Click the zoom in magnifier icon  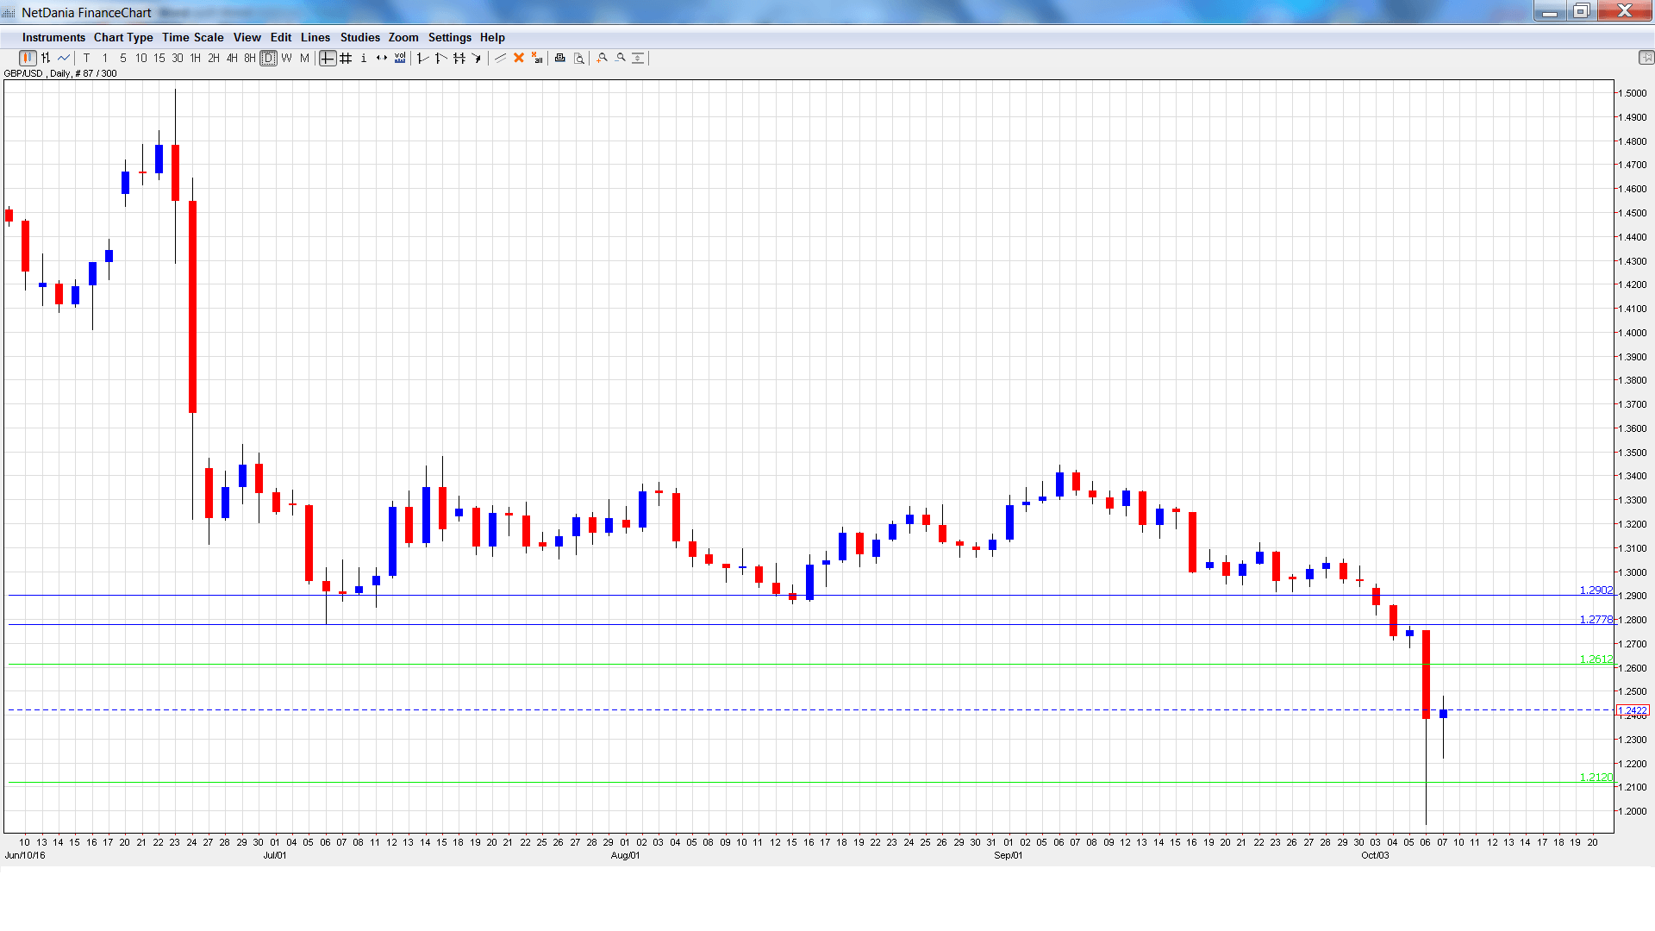click(x=603, y=58)
